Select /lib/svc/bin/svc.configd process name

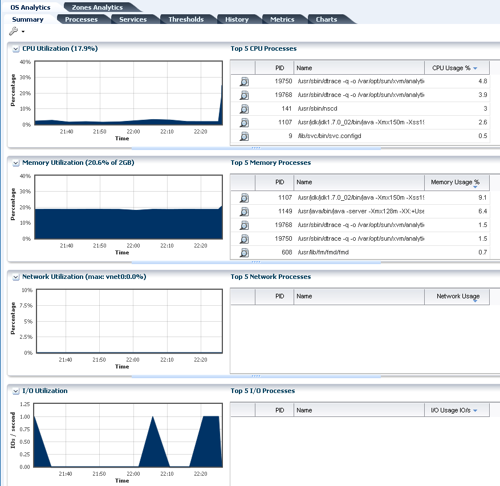330,136
